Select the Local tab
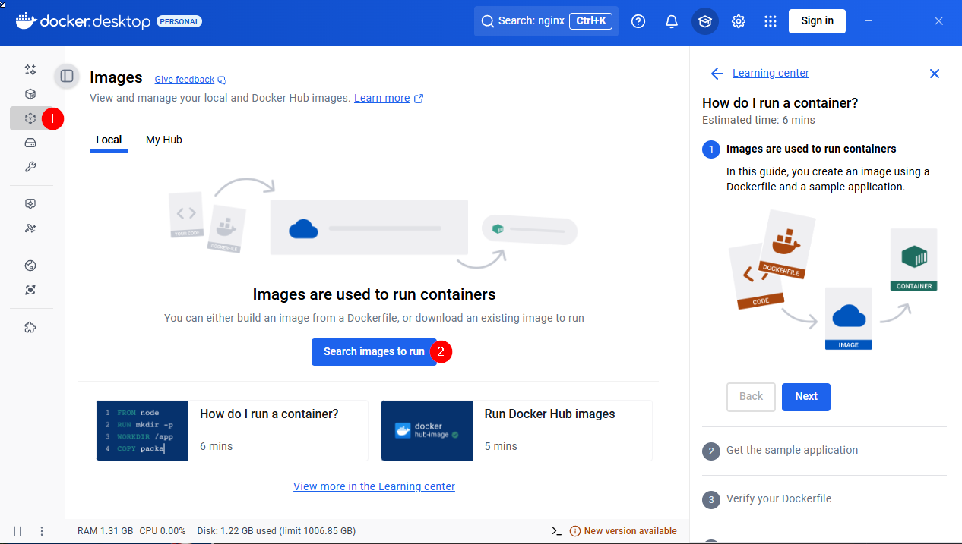 (109, 140)
